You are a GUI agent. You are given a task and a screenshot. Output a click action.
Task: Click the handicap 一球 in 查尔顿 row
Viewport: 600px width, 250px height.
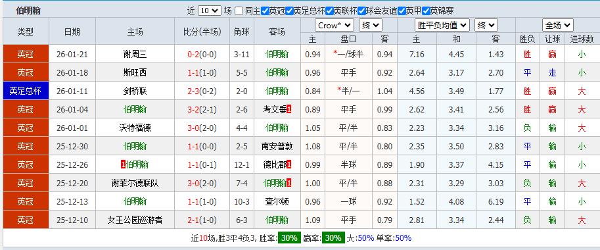point(348,201)
